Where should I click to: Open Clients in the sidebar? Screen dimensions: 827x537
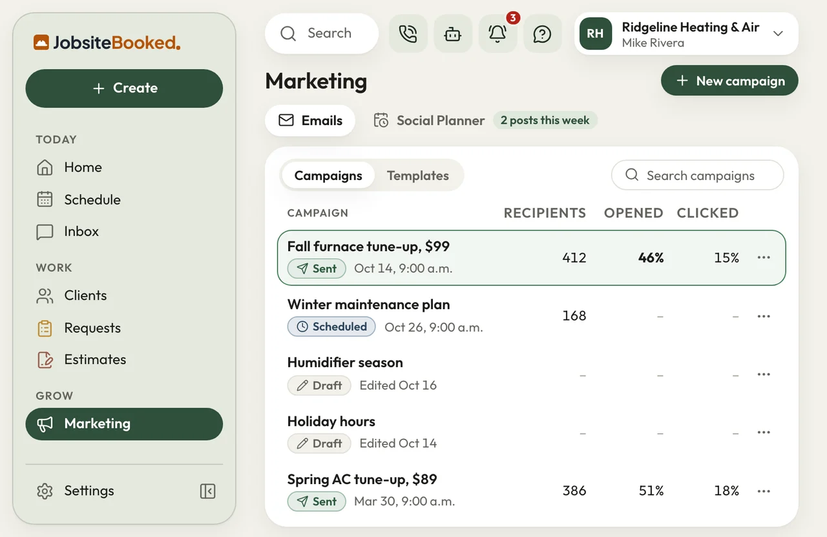124,296
